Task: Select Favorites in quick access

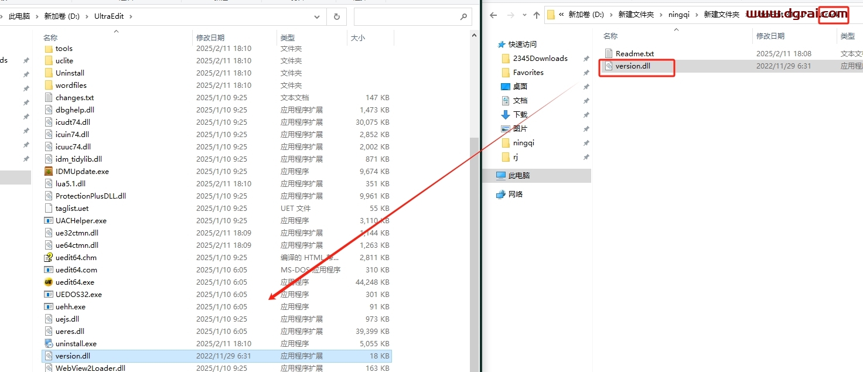Action: (528, 73)
